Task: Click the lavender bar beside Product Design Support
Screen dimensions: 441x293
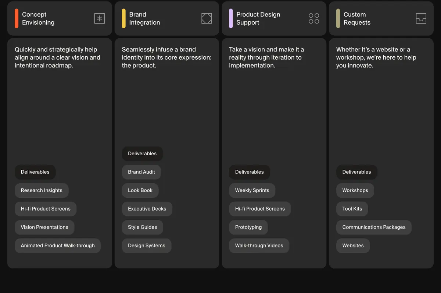Action: point(231,18)
